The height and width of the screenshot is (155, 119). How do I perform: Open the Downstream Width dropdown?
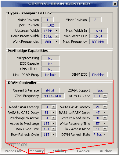click(x=57, y=36)
